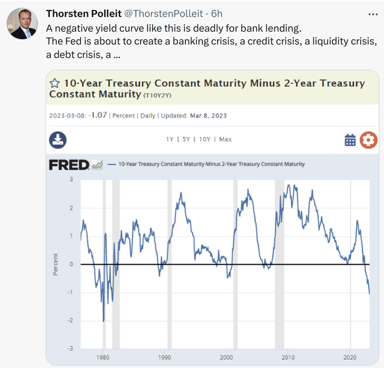Open the calendar date picker icon

click(350, 139)
